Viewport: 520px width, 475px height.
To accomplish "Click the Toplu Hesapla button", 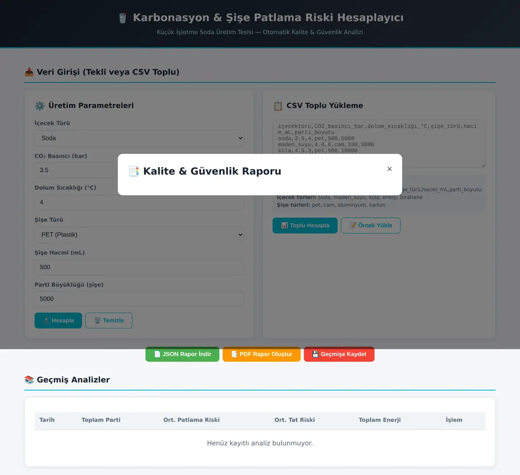I will (x=305, y=226).
